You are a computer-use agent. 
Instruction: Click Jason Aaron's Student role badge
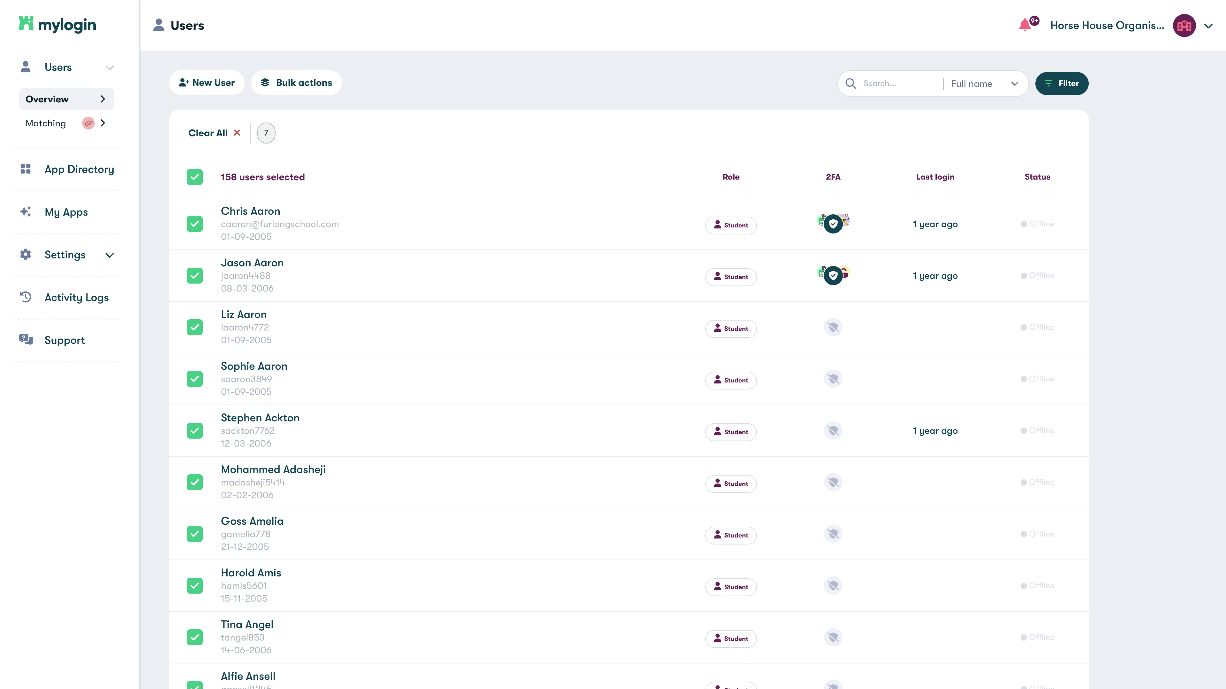click(730, 277)
